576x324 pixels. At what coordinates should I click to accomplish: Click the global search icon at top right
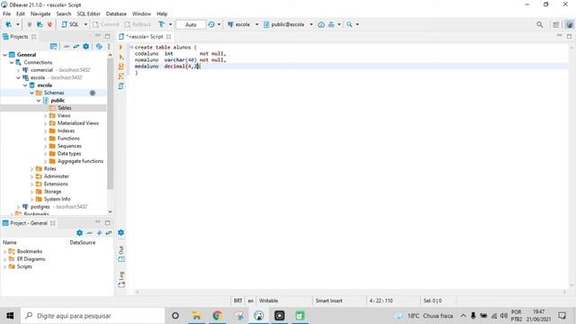point(539,24)
